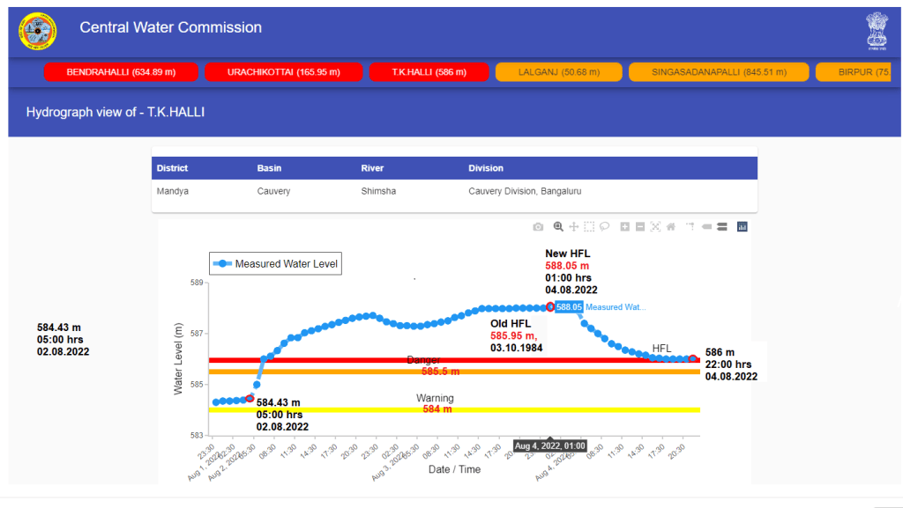The width and height of the screenshot is (903, 508).
Task: Switch to the BENDRAHALLI station tab
Action: point(125,72)
